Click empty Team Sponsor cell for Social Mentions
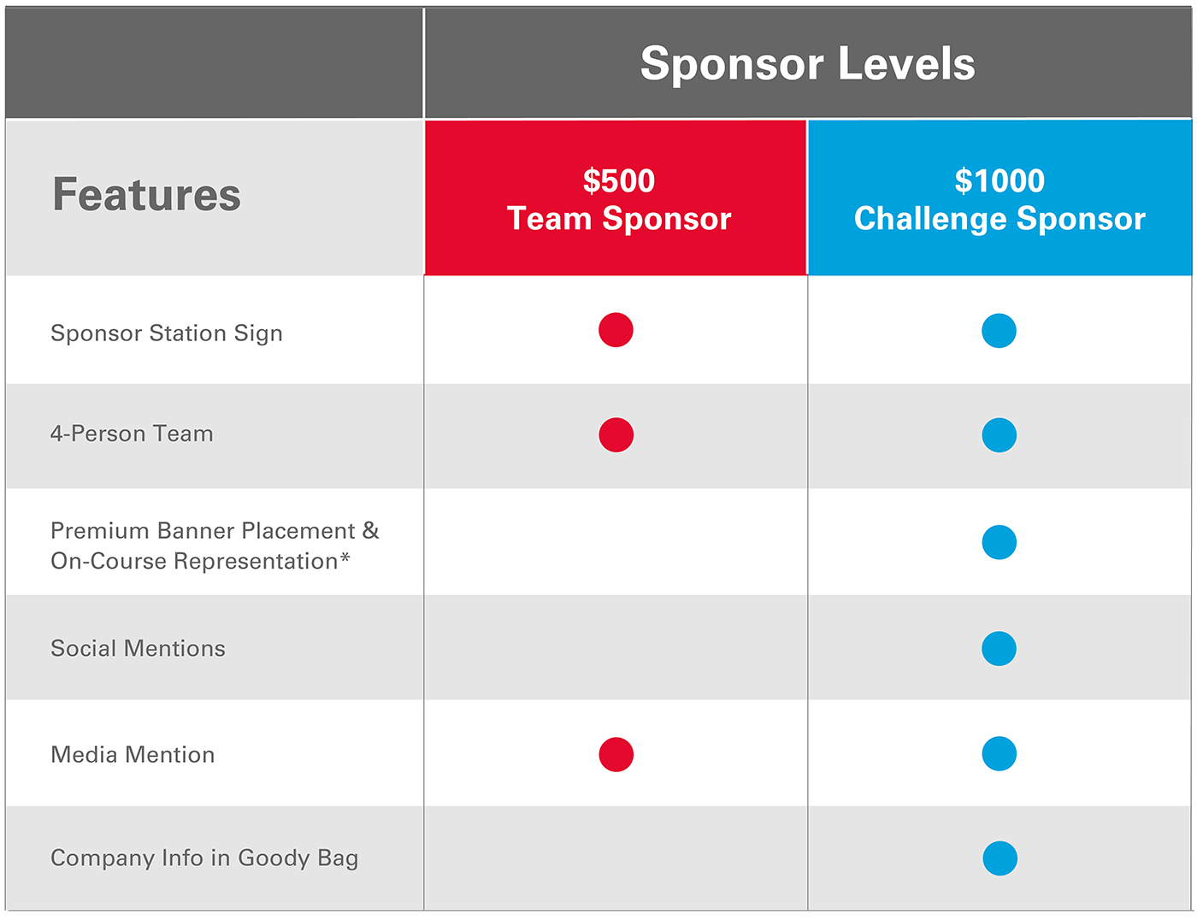The width and height of the screenshot is (1197, 920). 616,648
